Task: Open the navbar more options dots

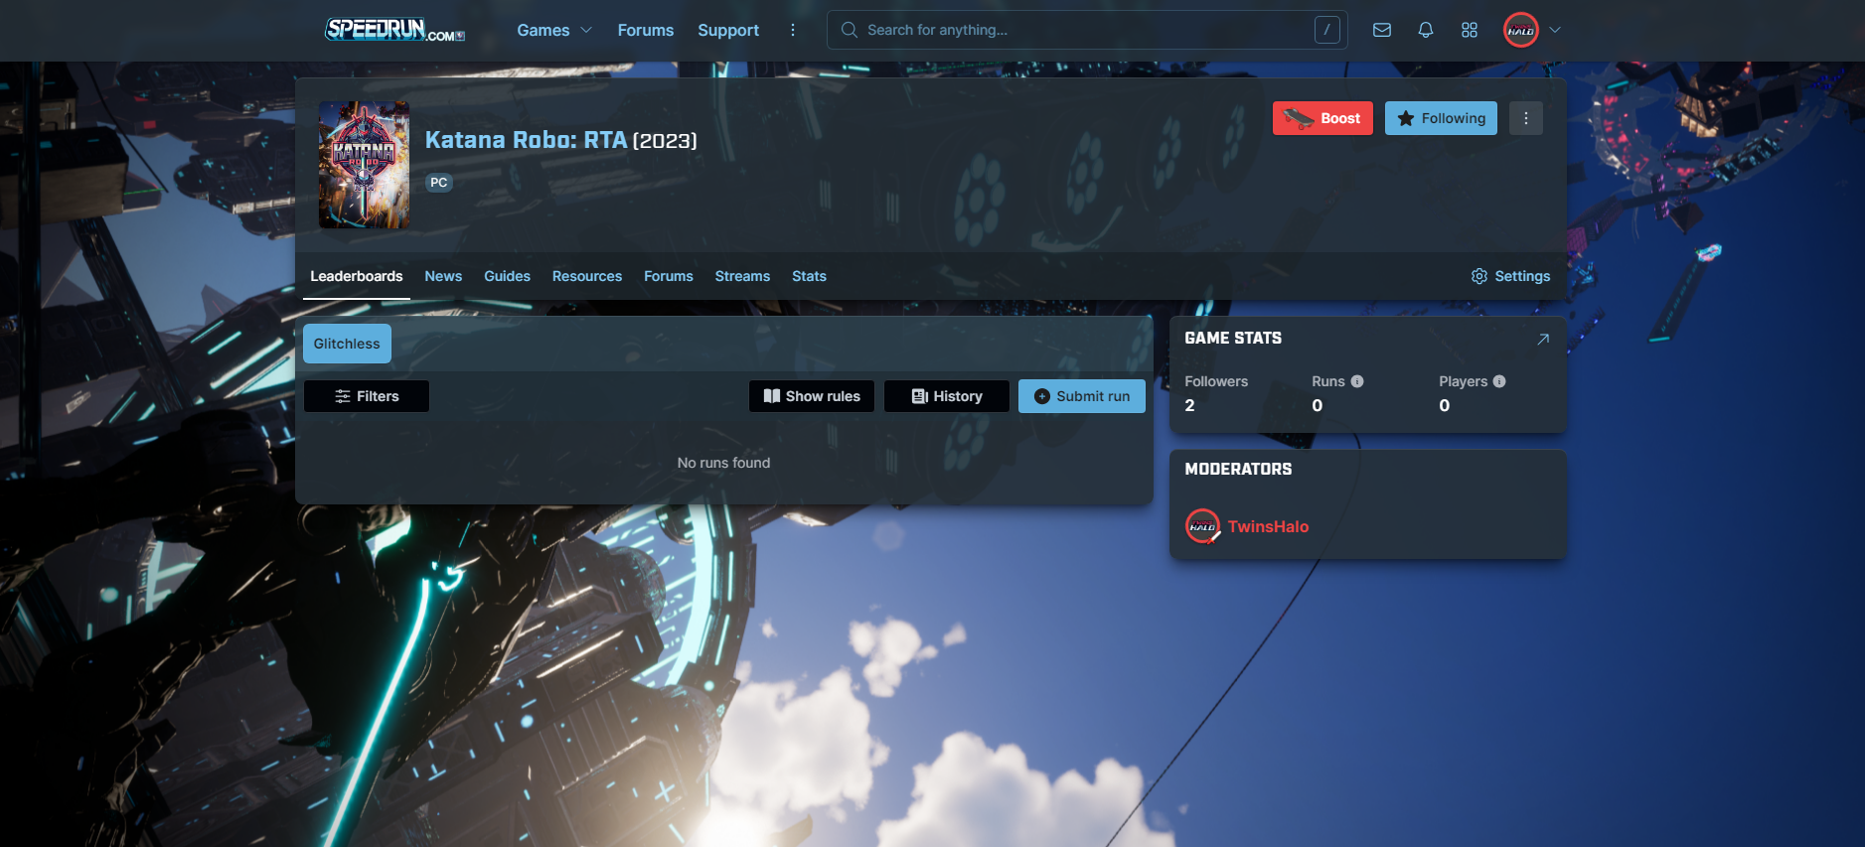Action: [x=793, y=30]
